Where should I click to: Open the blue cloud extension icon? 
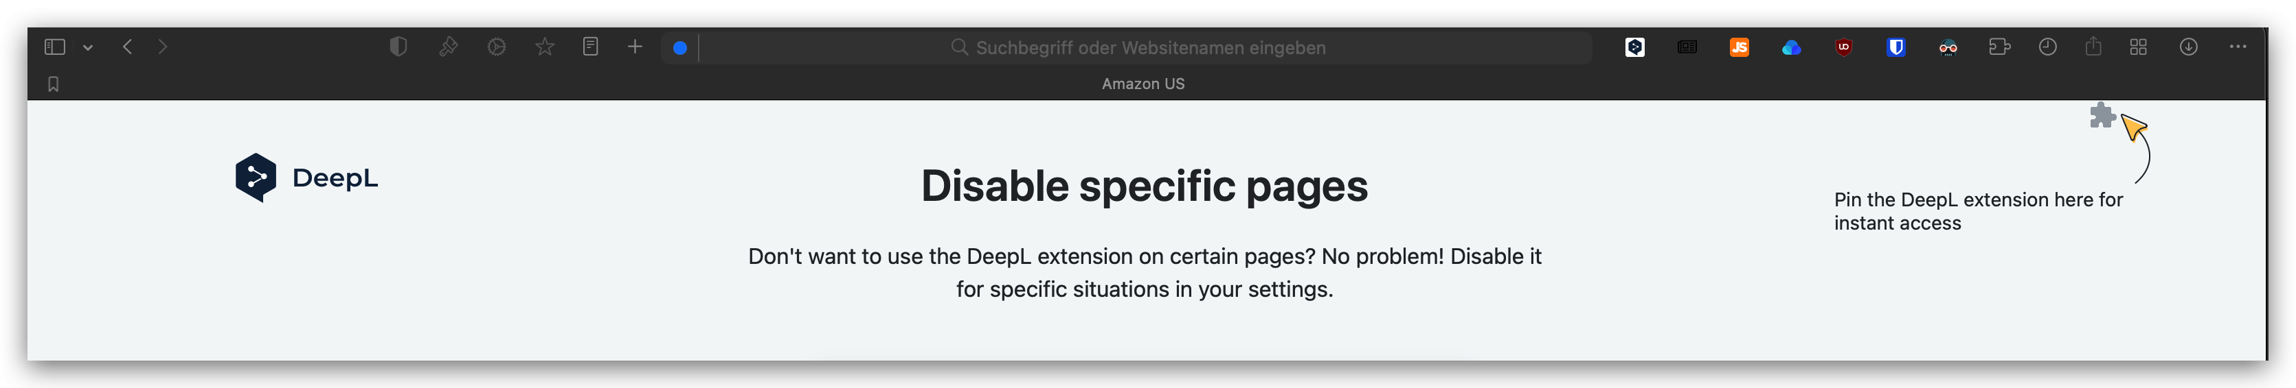1792,47
